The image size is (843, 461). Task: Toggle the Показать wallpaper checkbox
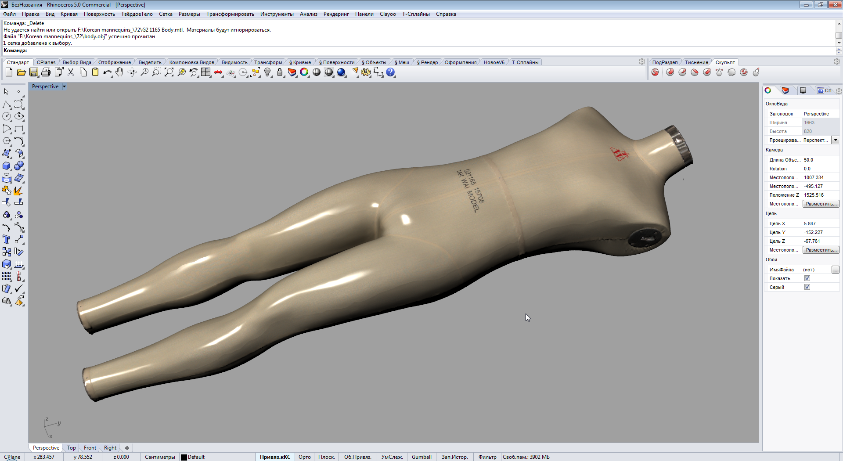click(x=807, y=278)
